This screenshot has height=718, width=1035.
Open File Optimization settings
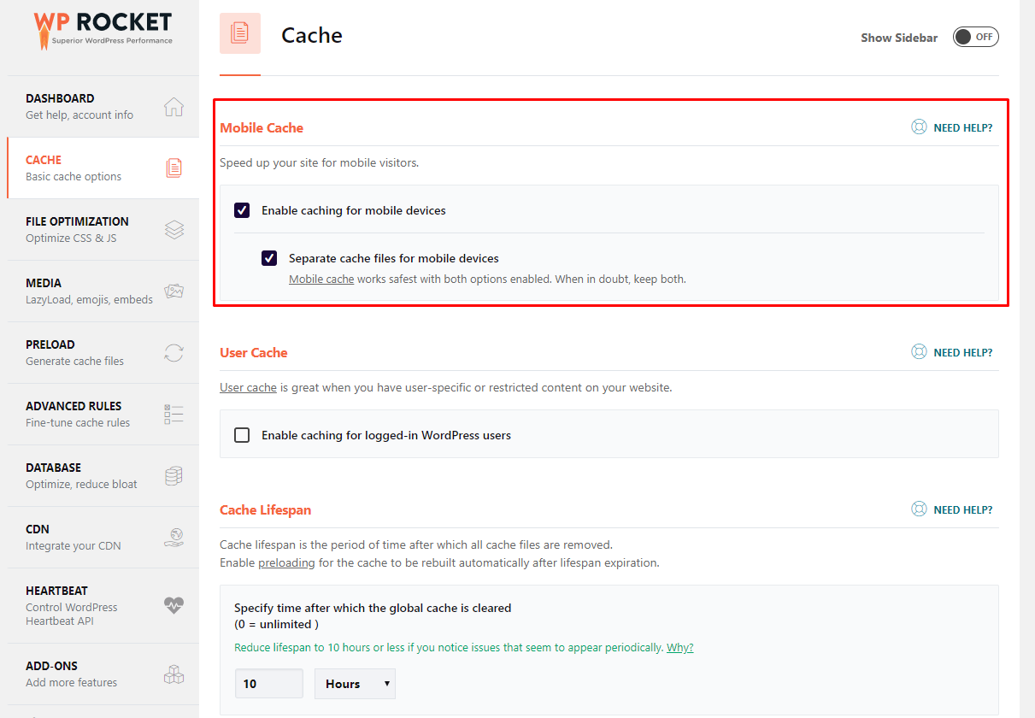tap(103, 230)
